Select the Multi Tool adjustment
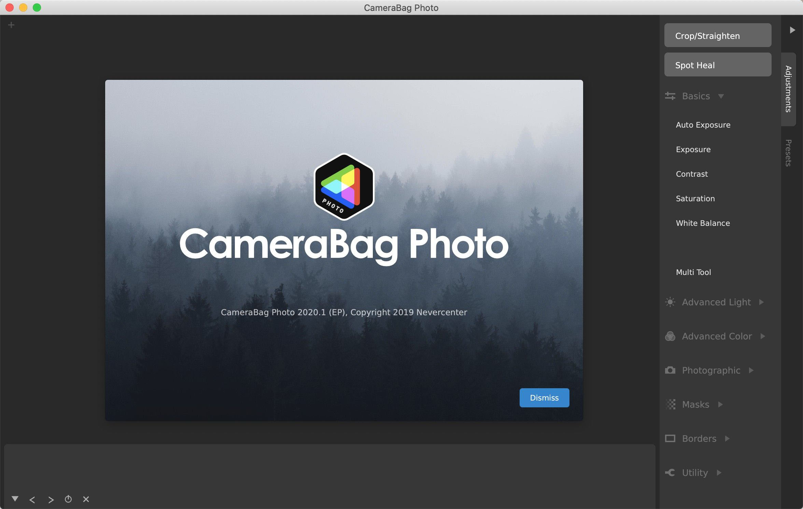Viewport: 803px width, 509px height. coord(693,272)
